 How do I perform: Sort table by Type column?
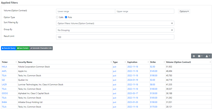click(x=119, y=62)
